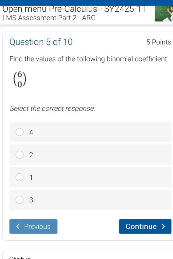
Task: Click the left chevron on Previous
Action: click(x=18, y=227)
